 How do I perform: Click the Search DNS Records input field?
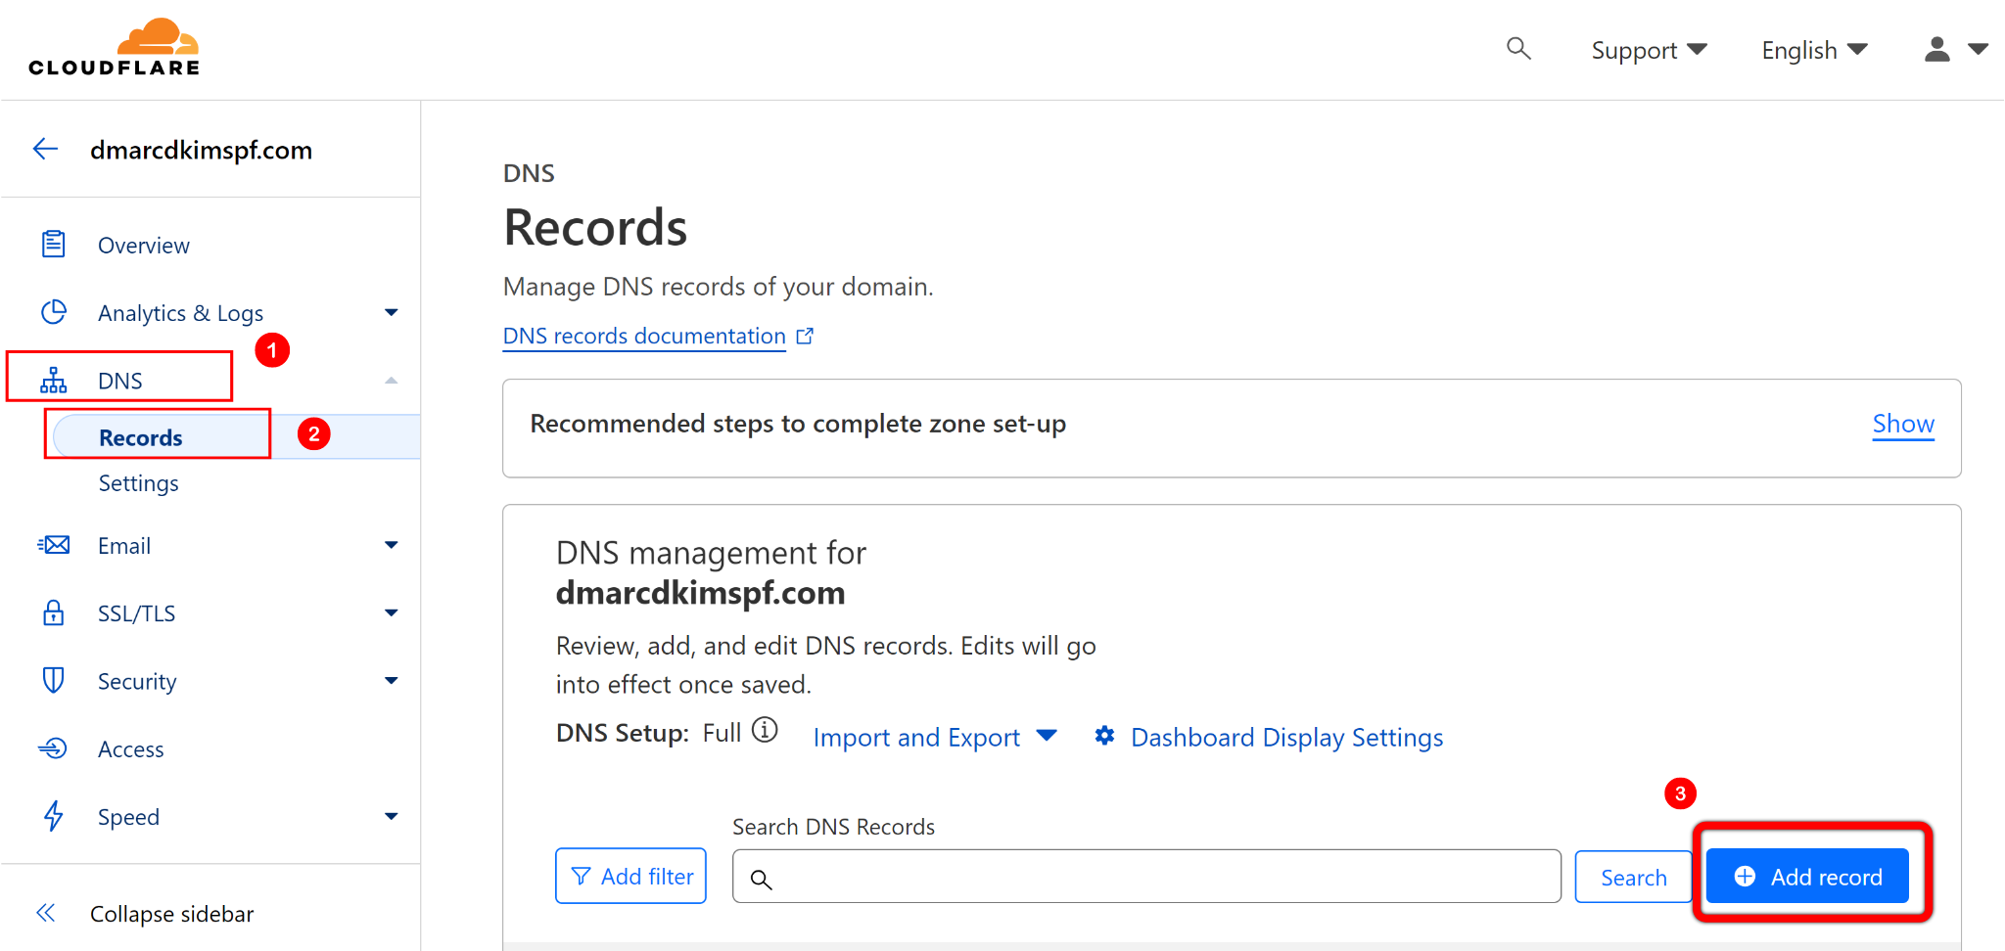[x=1146, y=876]
